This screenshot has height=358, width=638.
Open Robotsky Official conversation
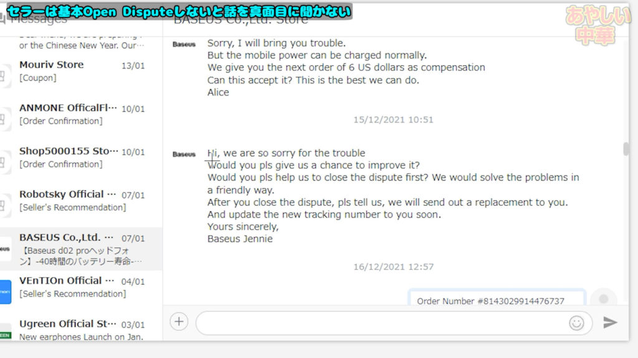[82, 201]
